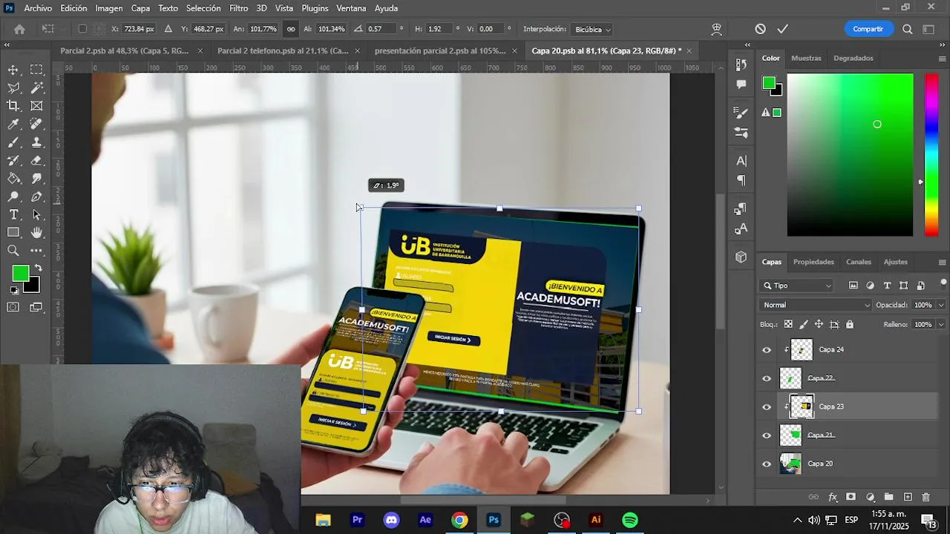Open the Edit Toolbar three-dots menu
This screenshot has height=534, width=950.
36,251
